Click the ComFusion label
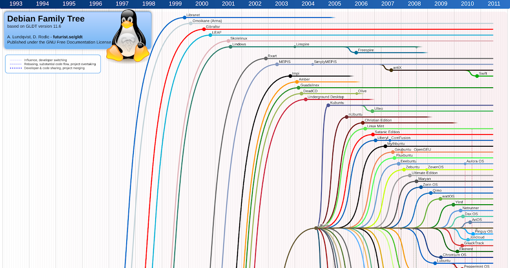This screenshot has width=510, height=268. pos(401,138)
